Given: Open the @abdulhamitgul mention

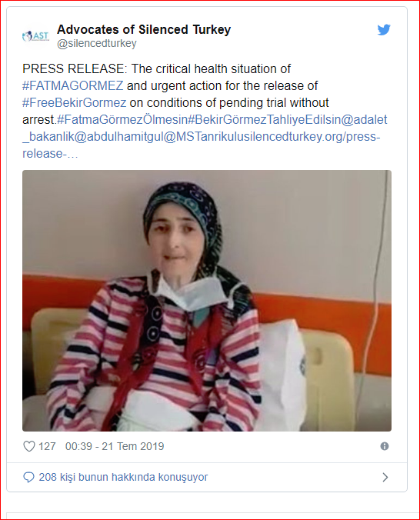Looking at the screenshot, I should pyautogui.click(x=118, y=137).
